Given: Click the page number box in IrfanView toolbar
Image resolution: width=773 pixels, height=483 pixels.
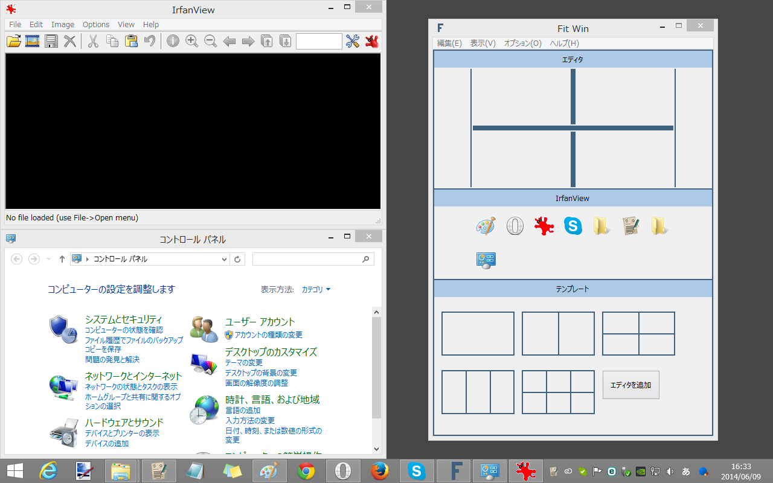Looking at the screenshot, I should (x=319, y=41).
